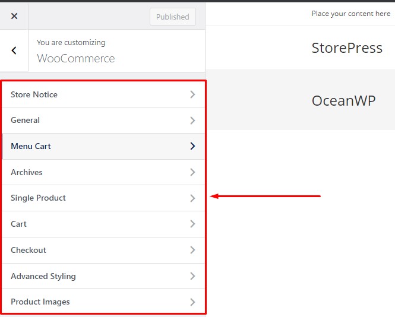Open the Cart section
The width and height of the screenshot is (395, 317).
coord(103,224)
